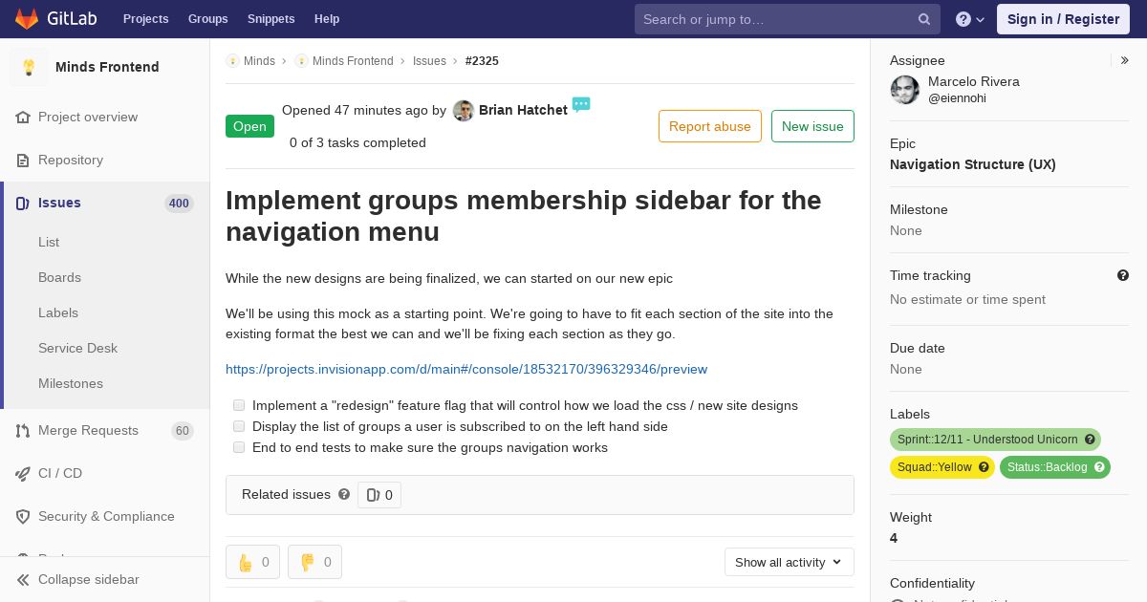The image size is (1147, 602).
Task: Open CI / CD rocket icon section
Action: pos(23,474)
